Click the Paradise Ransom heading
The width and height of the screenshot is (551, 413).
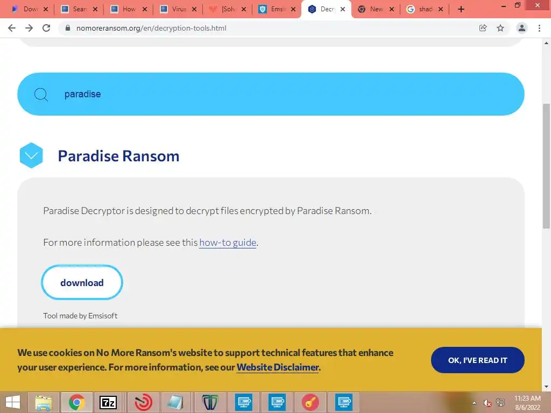tap(118, 156)
